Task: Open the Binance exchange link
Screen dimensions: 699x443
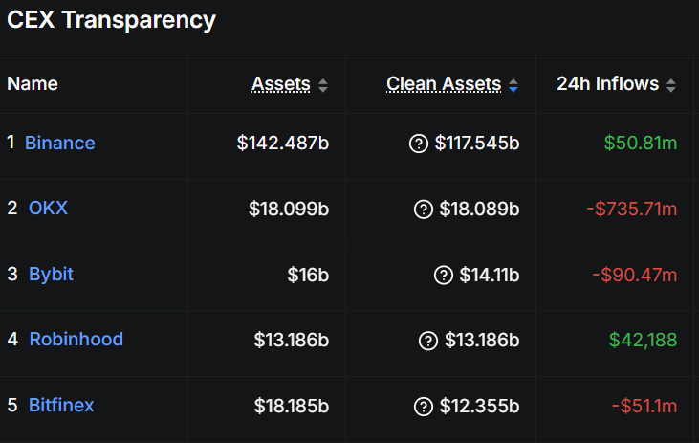Action: (x=60, y=144)
